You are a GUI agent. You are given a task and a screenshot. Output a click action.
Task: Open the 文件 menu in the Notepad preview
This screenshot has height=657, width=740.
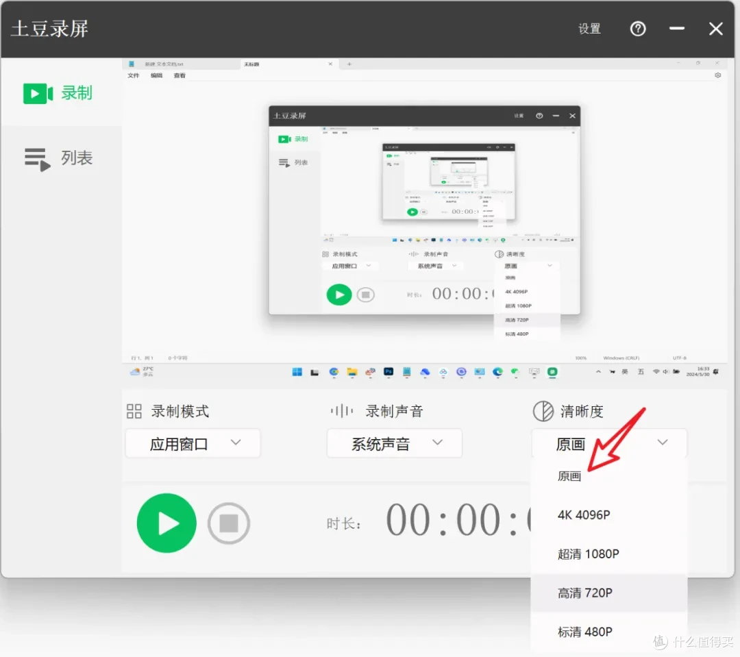[134, 75]
